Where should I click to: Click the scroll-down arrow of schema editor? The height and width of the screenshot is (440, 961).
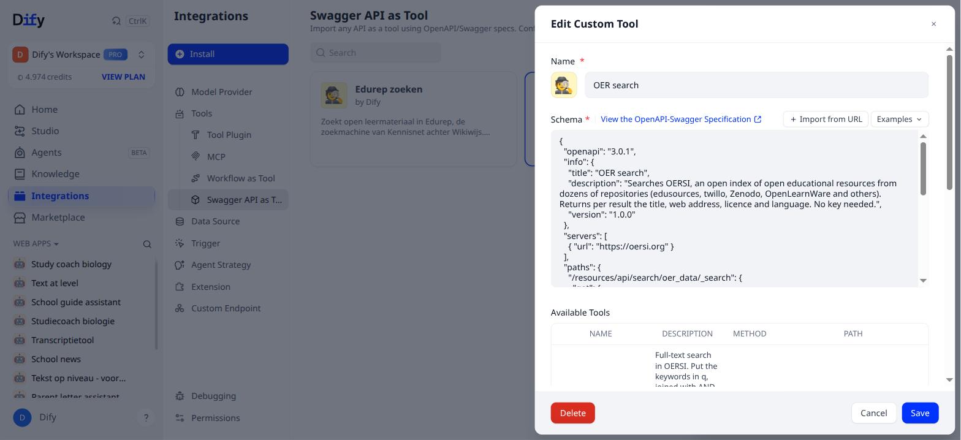923,281
